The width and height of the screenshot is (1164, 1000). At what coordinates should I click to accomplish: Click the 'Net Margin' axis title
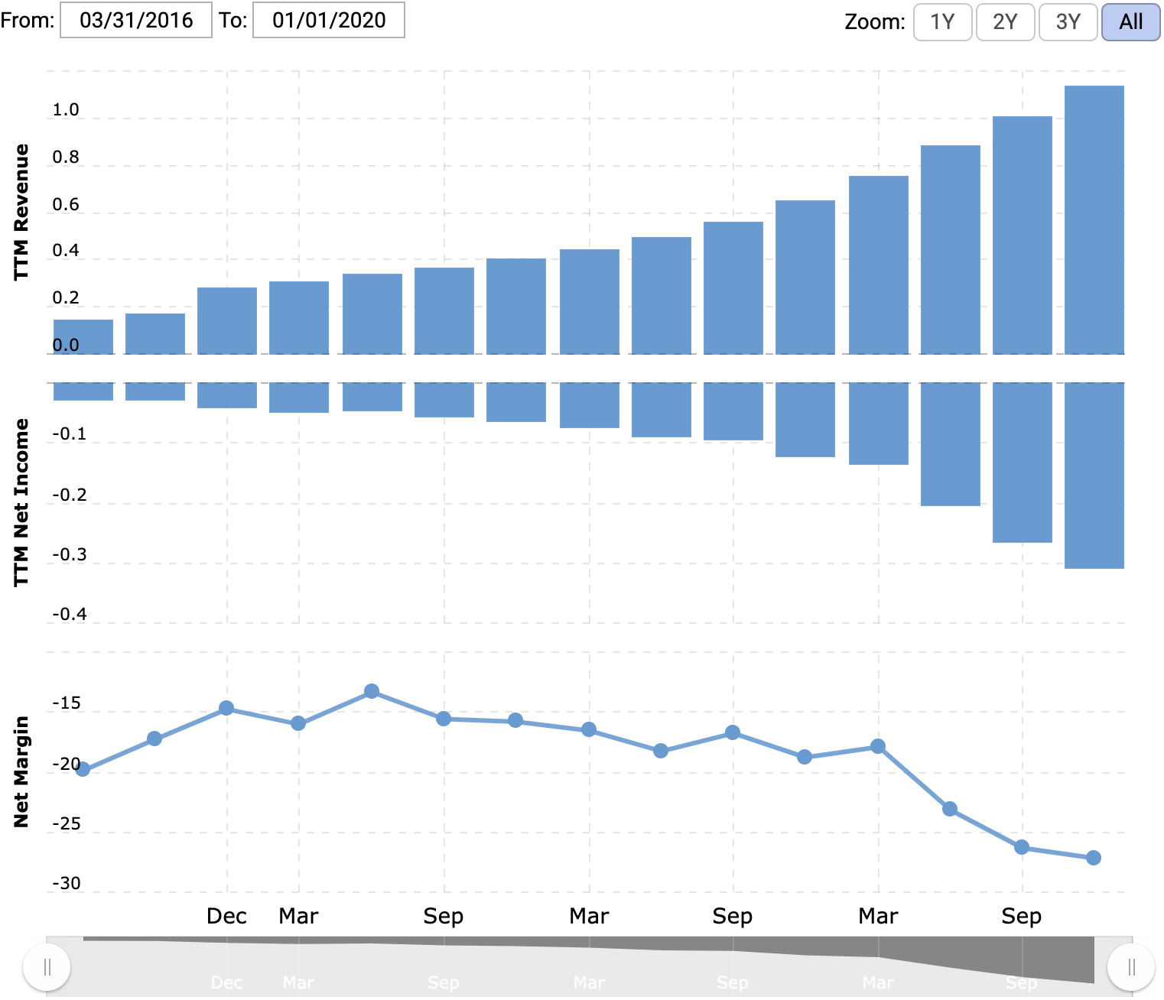pos(21,771)
